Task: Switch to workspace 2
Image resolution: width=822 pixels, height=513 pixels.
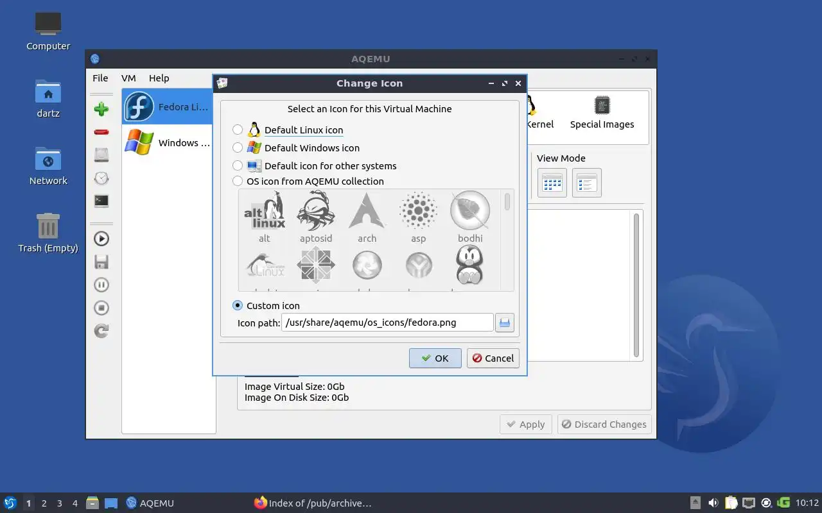Action: (44, 503)
